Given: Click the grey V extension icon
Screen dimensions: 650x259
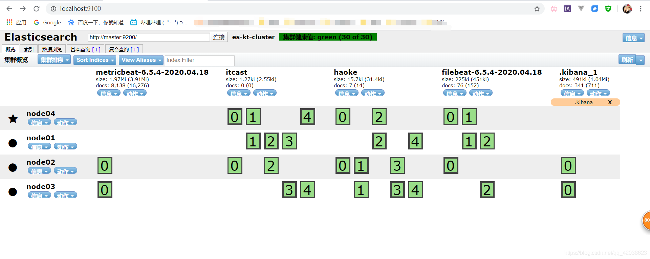Looking at the screenshot, I should [x=581, y=9].
